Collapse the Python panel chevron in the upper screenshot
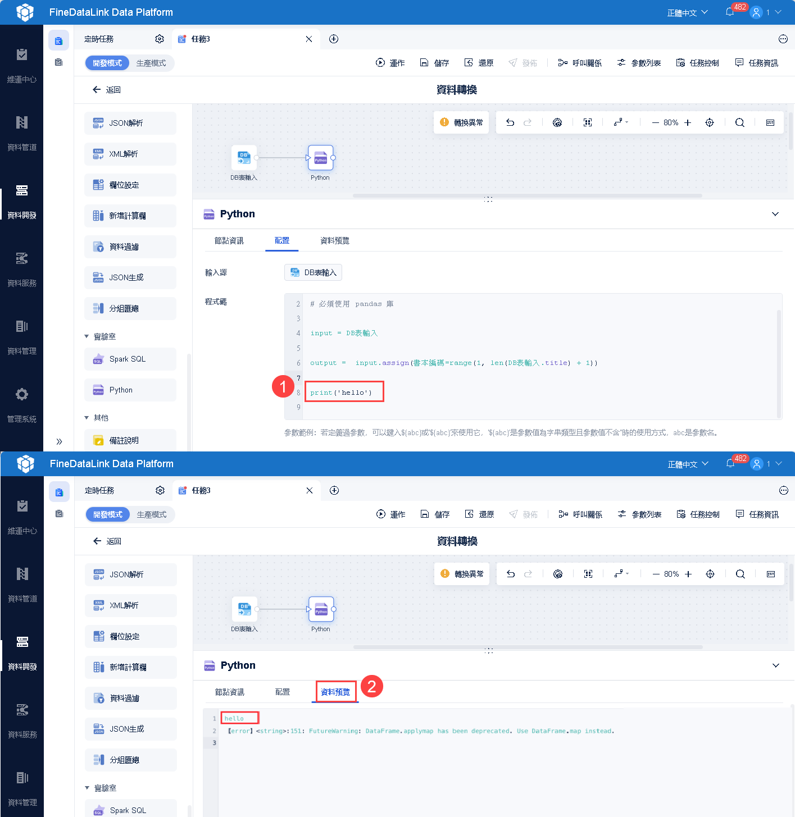Screen dimensions: 795x817 pyautogui.click(x=775, y=214)
